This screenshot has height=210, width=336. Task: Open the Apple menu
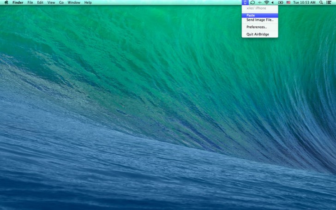[x=6, y=3]
